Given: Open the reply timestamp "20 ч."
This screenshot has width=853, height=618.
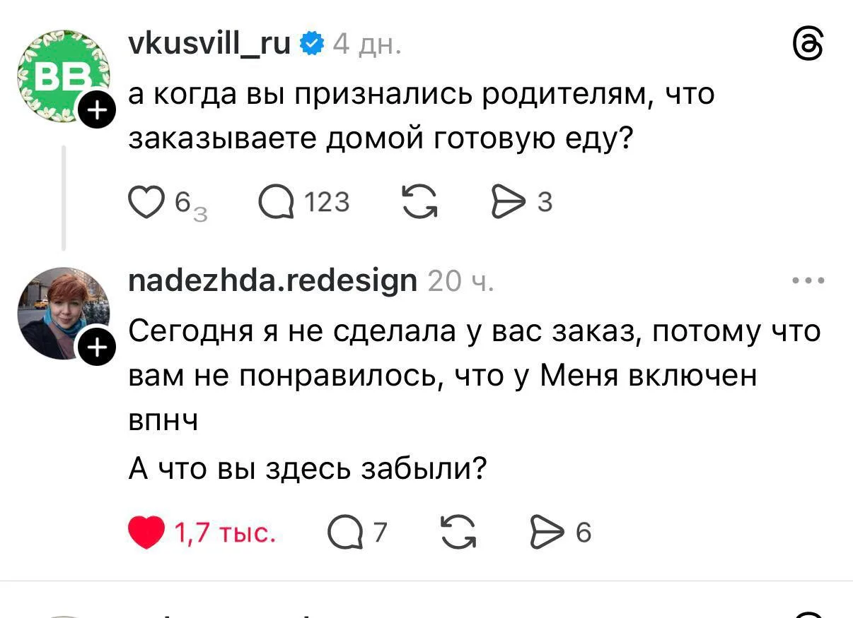Looking at the screenshot, I should (460, 282).
